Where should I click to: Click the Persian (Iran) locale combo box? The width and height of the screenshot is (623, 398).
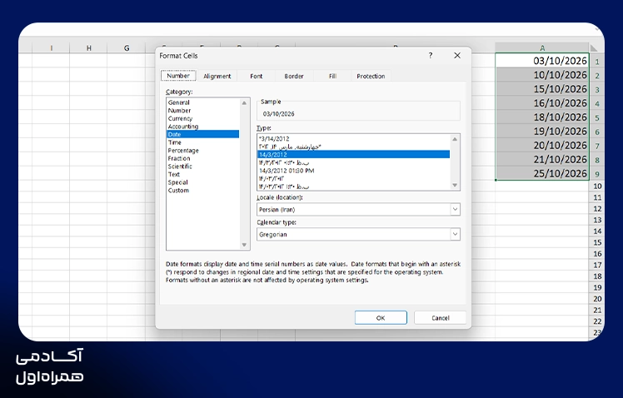click(358, 209)
